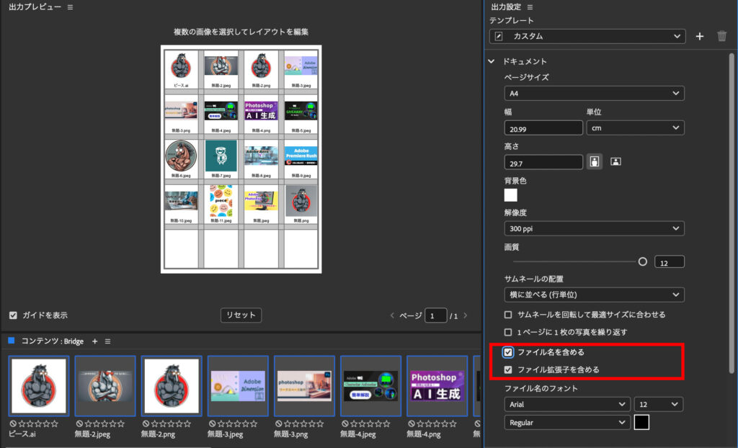Select the 無題-4.jpeg content thumbnail
This screenshot has height=448, width=738.
371,386
